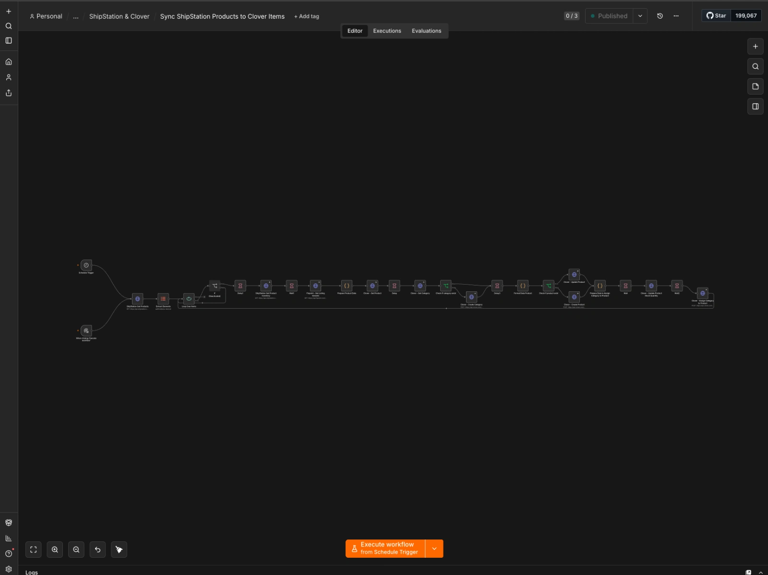Click the share upload icon in sidebar

[9, 93]
